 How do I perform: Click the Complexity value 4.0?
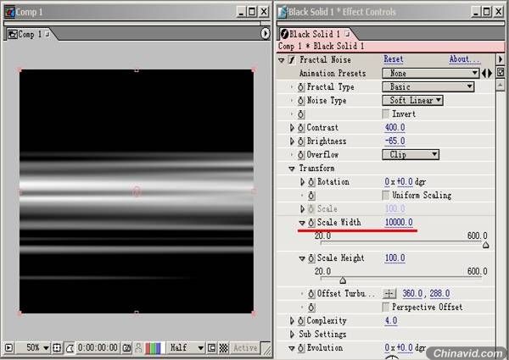(391, 321)
